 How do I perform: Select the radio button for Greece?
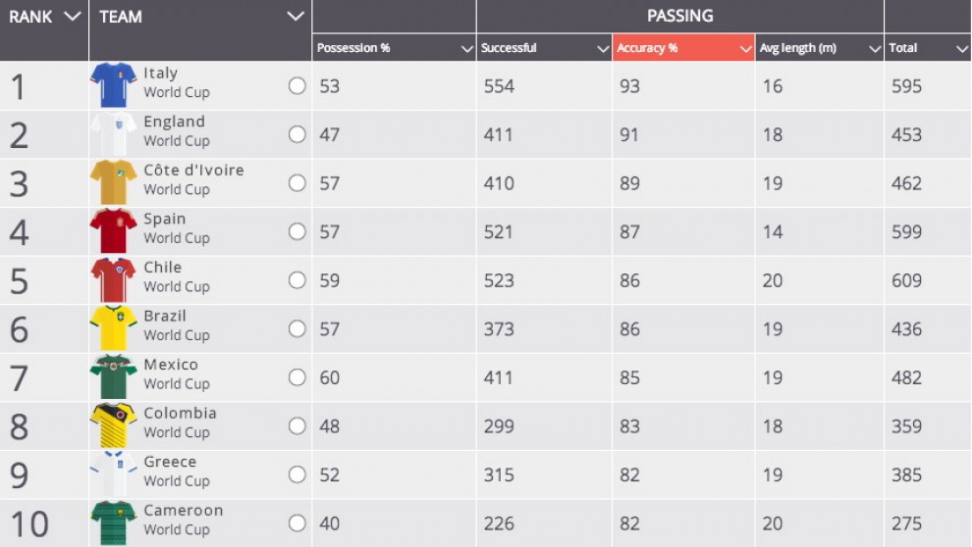297,474
